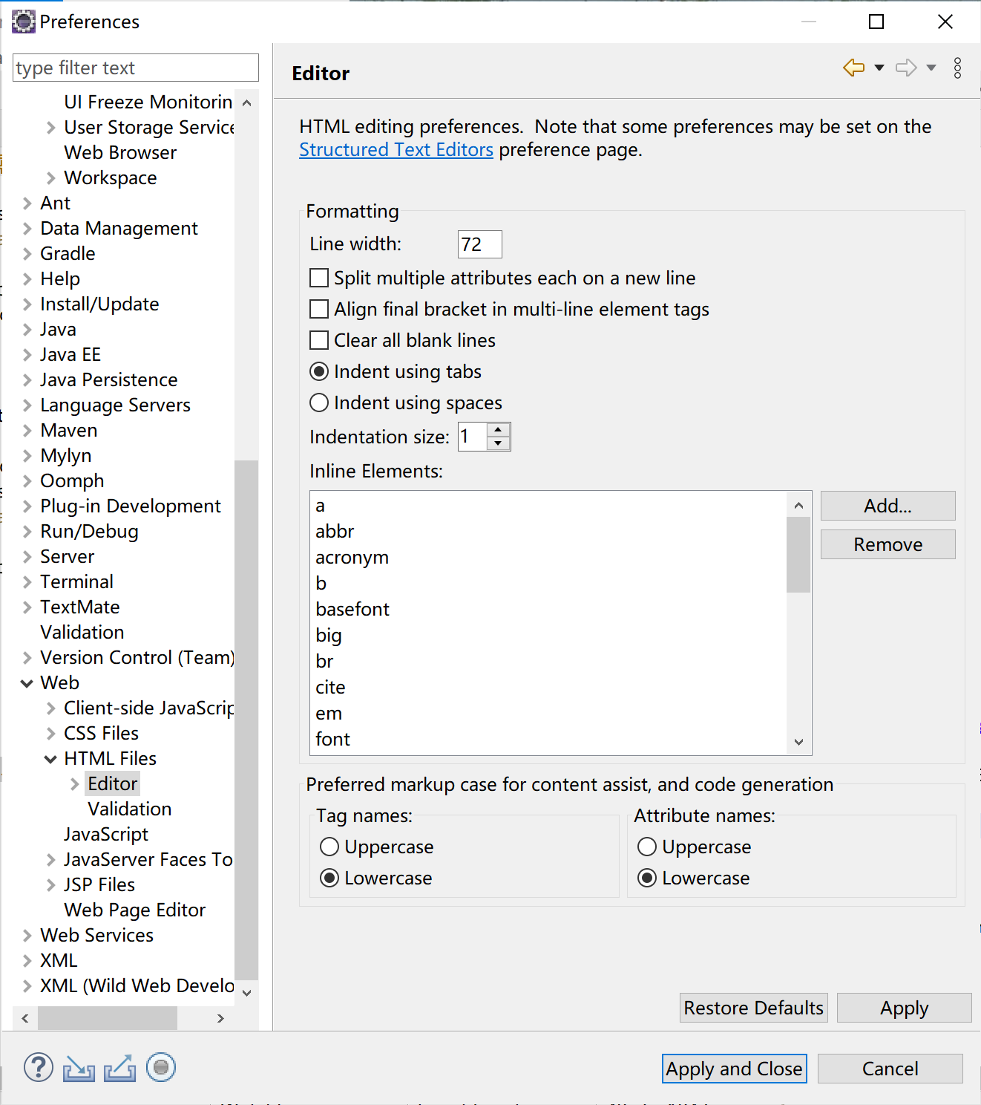Image resolution: width=981 pixels, height=1105 pixels.
Task: Click the Restore Defaults button
Action: click(753, 1008)
